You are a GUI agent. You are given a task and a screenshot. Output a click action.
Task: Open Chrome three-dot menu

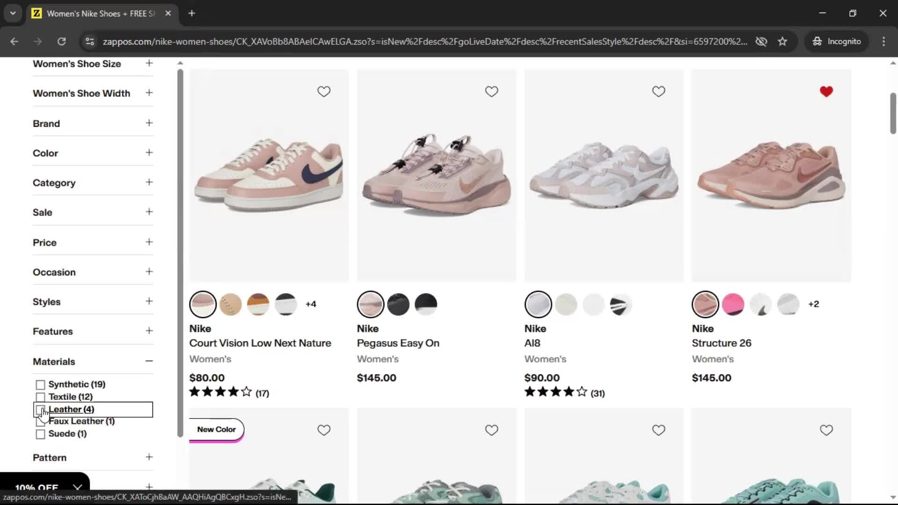(884, 41)
